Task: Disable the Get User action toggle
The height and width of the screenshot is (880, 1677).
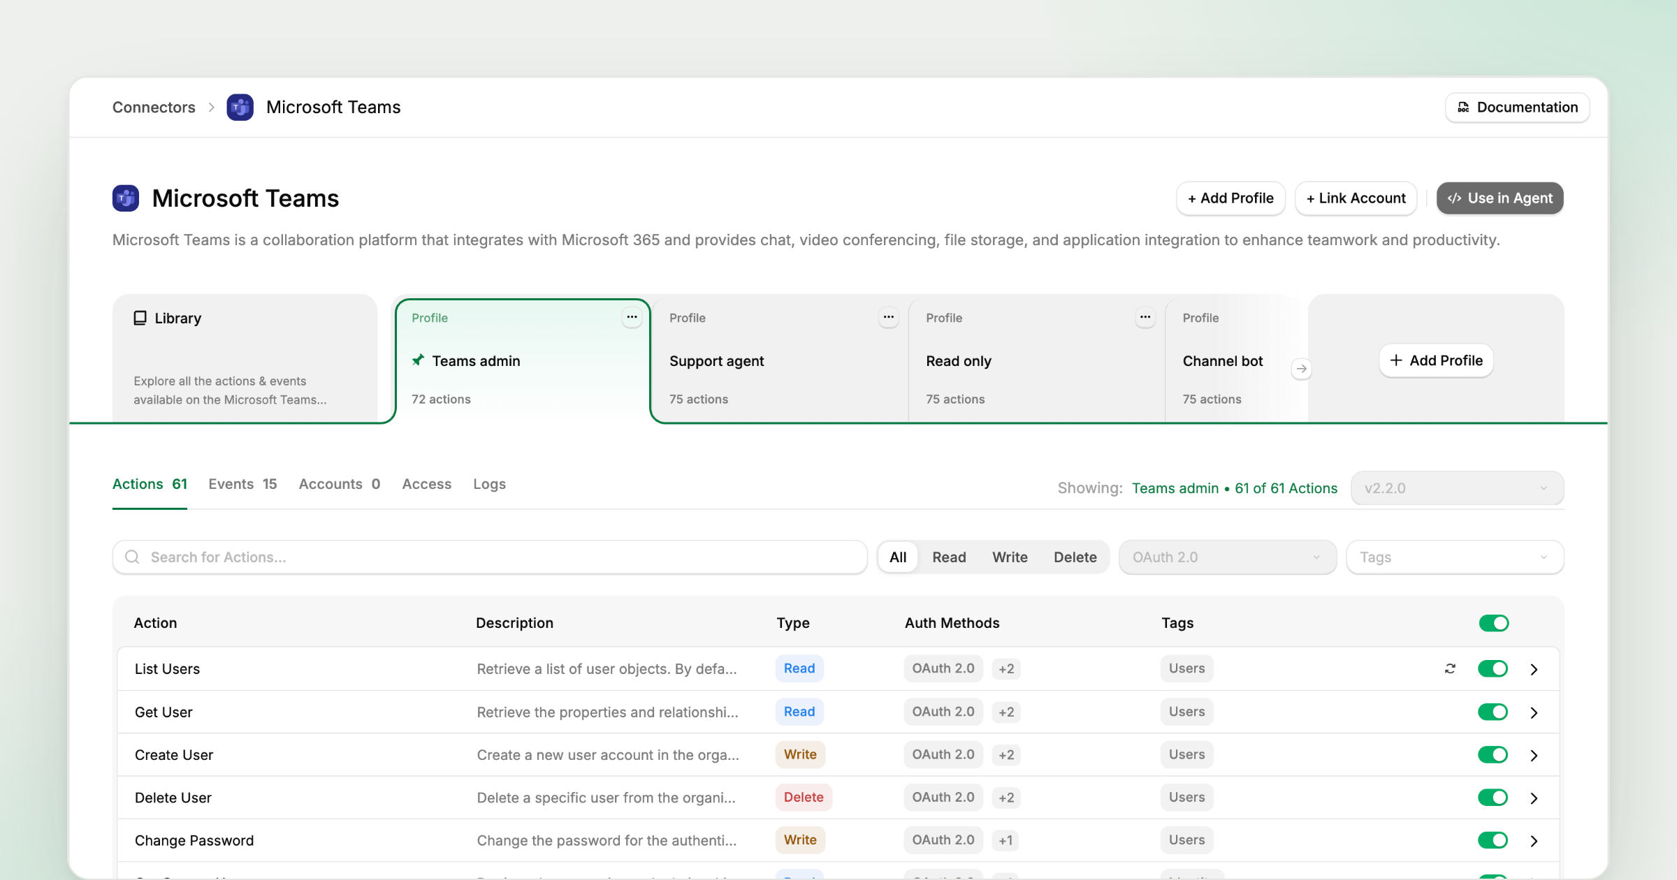Action: [x=1493, y=712]
